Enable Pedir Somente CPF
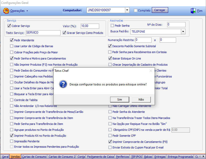This screenshot has width=206, height=159. [x=110, y=135]
